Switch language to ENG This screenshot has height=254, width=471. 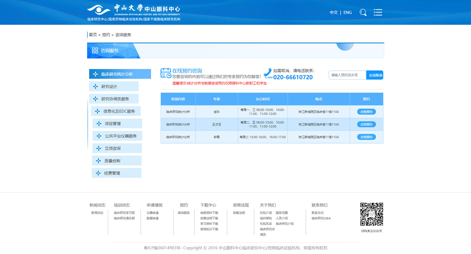(x=348, y=12)
